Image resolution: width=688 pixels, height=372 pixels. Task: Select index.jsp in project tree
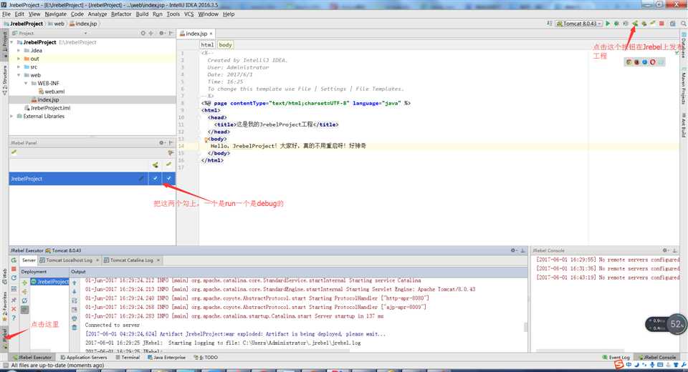coord(44,100)
